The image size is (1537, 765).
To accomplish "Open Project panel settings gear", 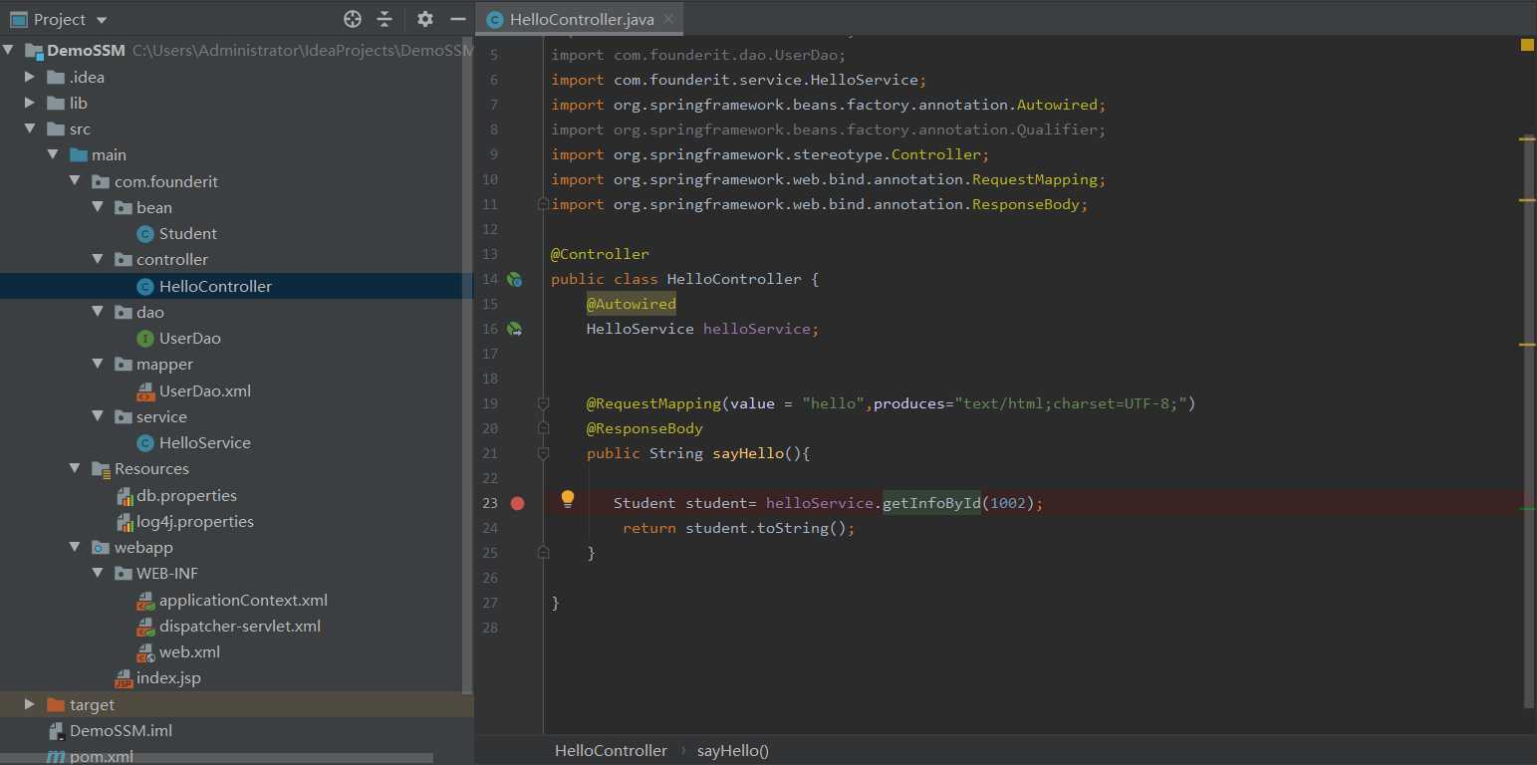I will [425, 19].
